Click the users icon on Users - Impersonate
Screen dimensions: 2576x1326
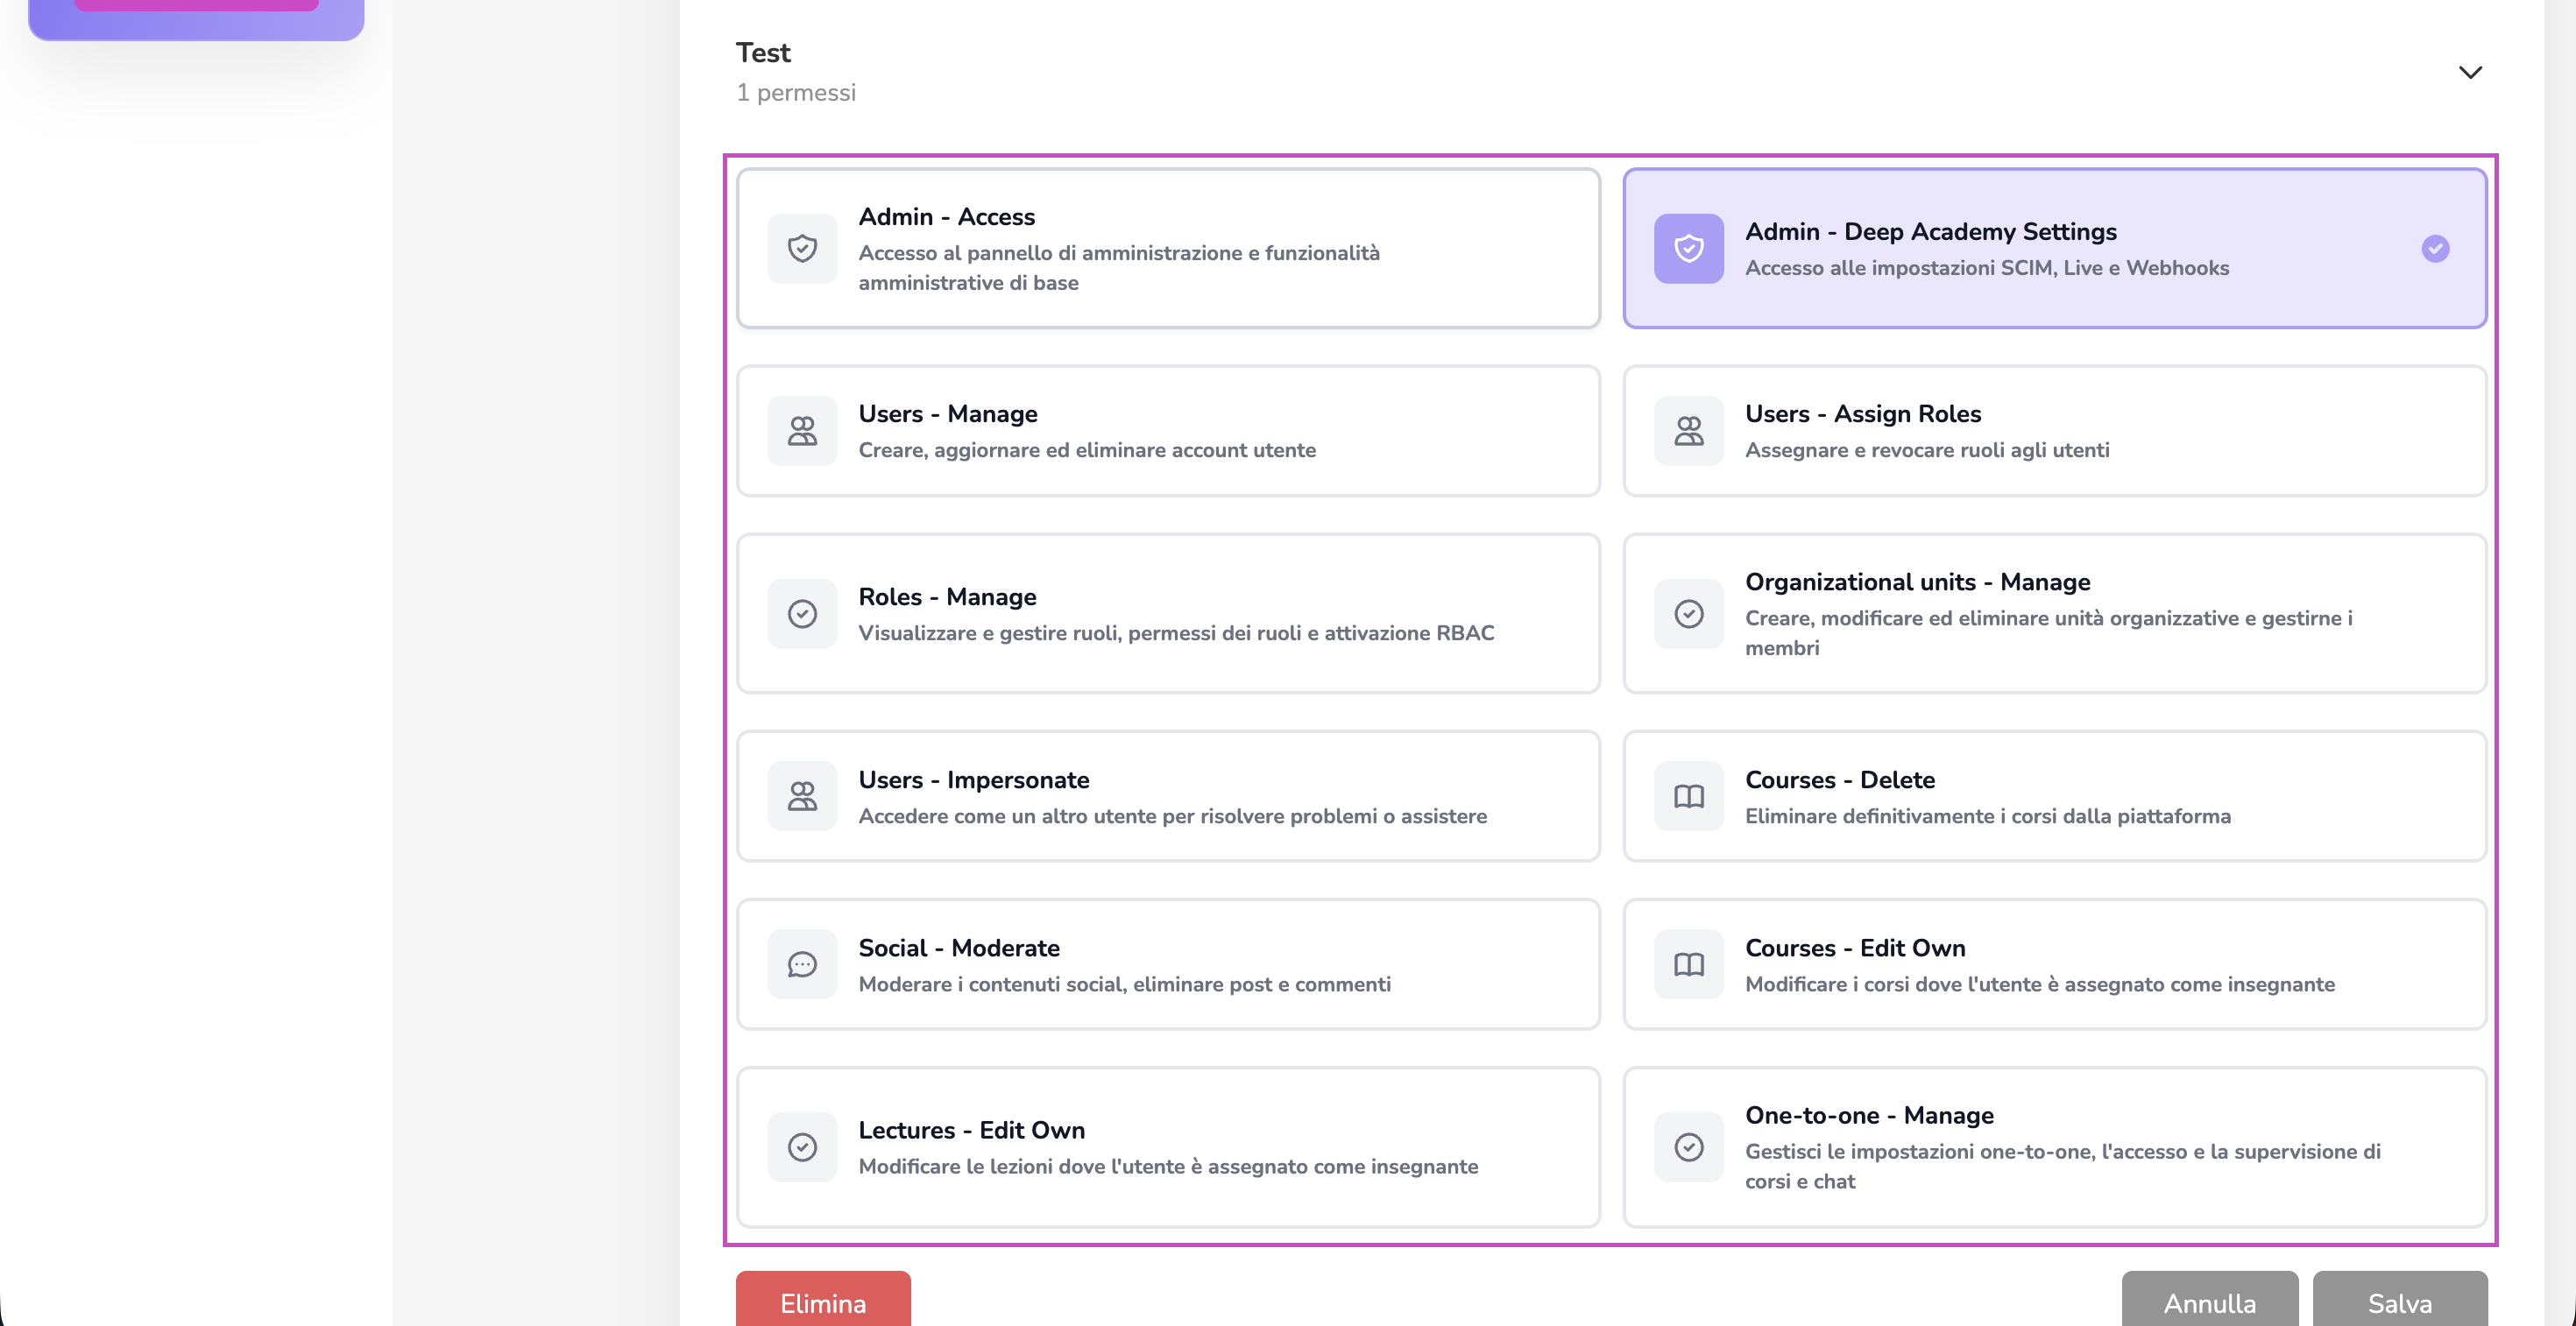802,796
